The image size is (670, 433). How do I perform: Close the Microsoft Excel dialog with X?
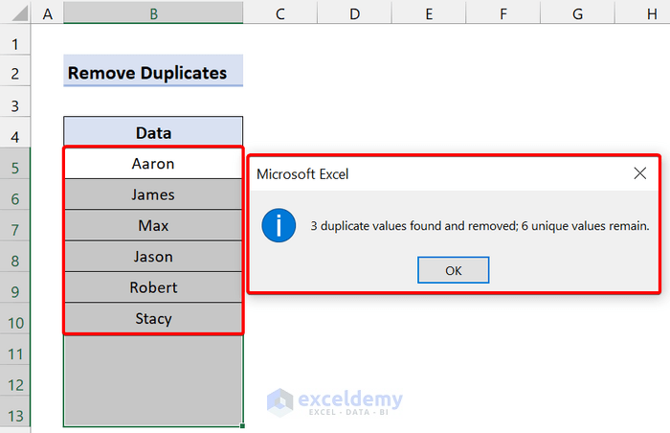tap(640, 173)
